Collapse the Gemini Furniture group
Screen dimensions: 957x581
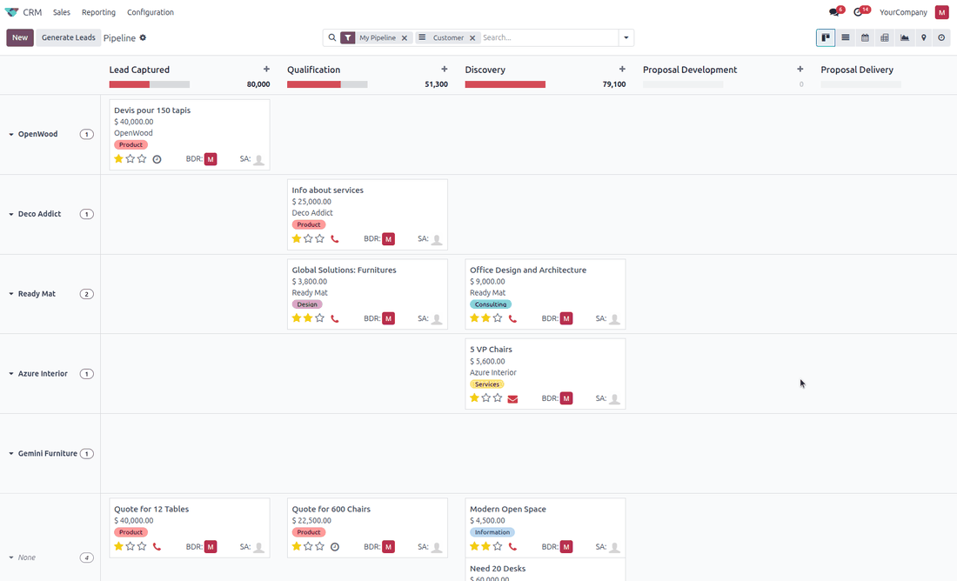coord(11,454)
